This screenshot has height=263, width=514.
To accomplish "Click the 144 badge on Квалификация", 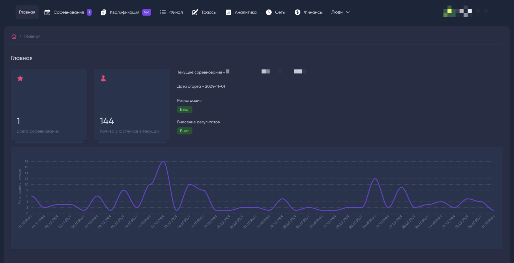I will [147, 12].
